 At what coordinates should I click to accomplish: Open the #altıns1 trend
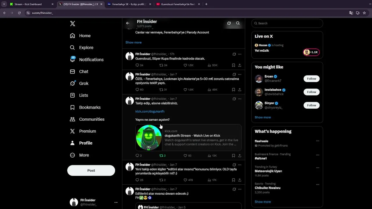point(261,158)
